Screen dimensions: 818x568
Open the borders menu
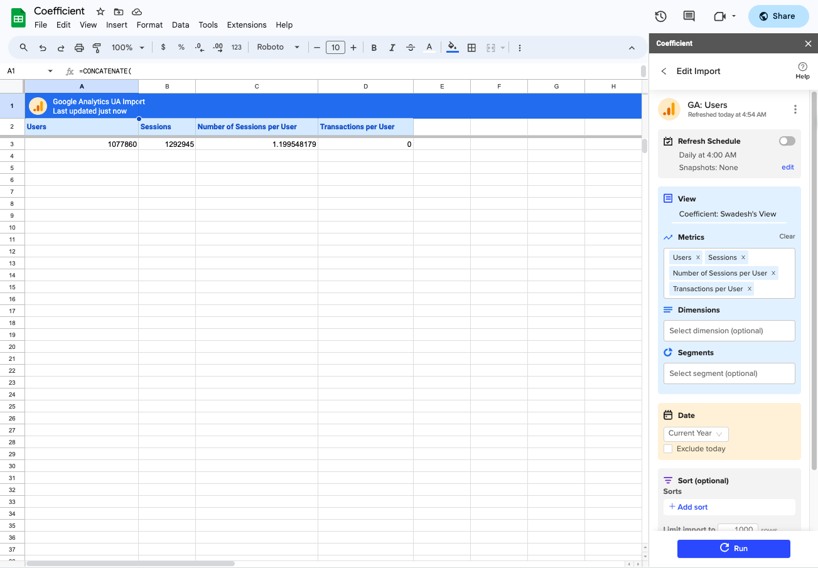pos(471,48)
